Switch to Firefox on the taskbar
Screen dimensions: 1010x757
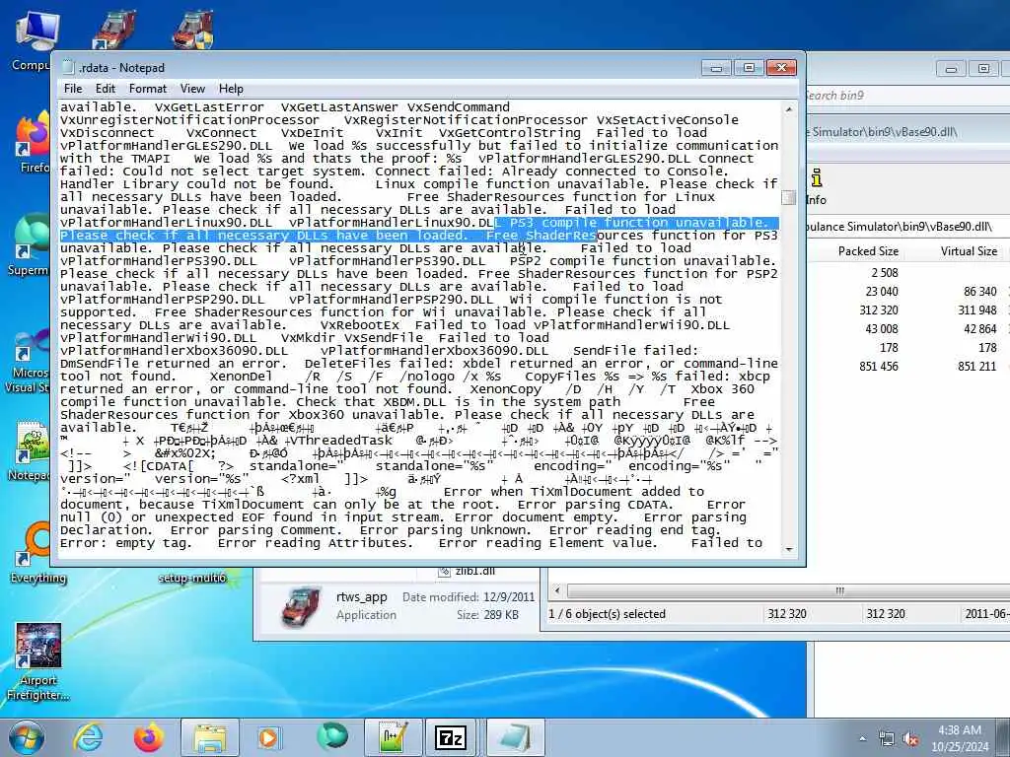tap(148, 737)
